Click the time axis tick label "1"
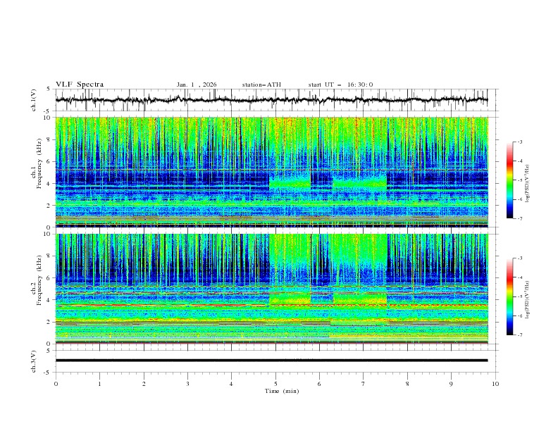Image resolution: width=558 pixels, height=431 pixels. click(99, 384)
